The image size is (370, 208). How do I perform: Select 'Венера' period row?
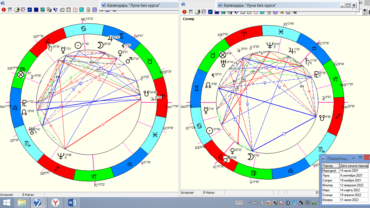pyautogui.click(x=345, y=200)
